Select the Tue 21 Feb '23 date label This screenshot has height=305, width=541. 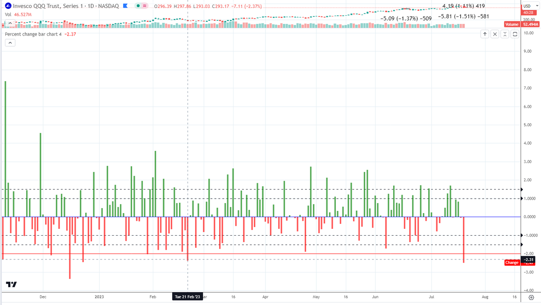pyautogui.click(x=188, y=297)
